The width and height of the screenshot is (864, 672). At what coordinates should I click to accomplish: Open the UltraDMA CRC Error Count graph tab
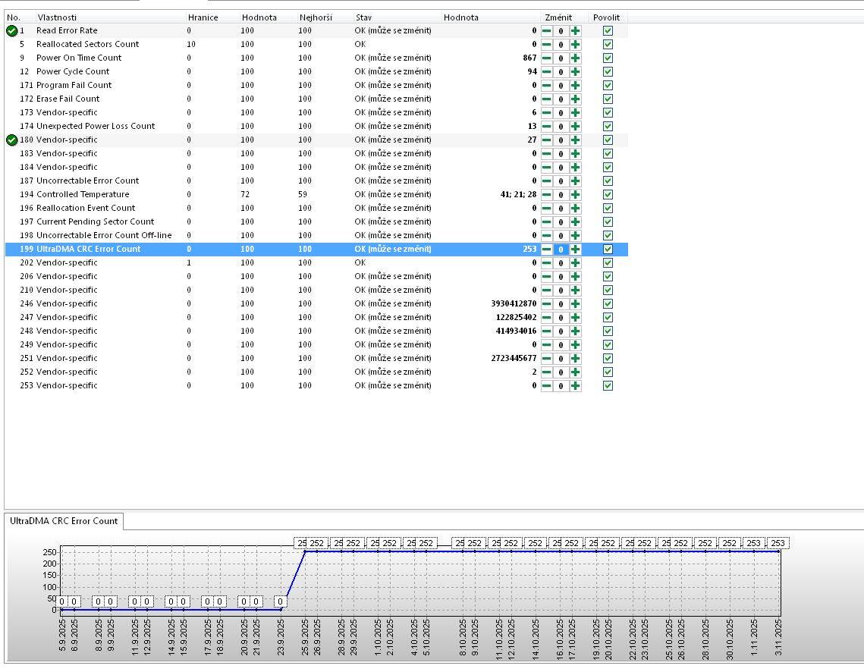(64, 521)
